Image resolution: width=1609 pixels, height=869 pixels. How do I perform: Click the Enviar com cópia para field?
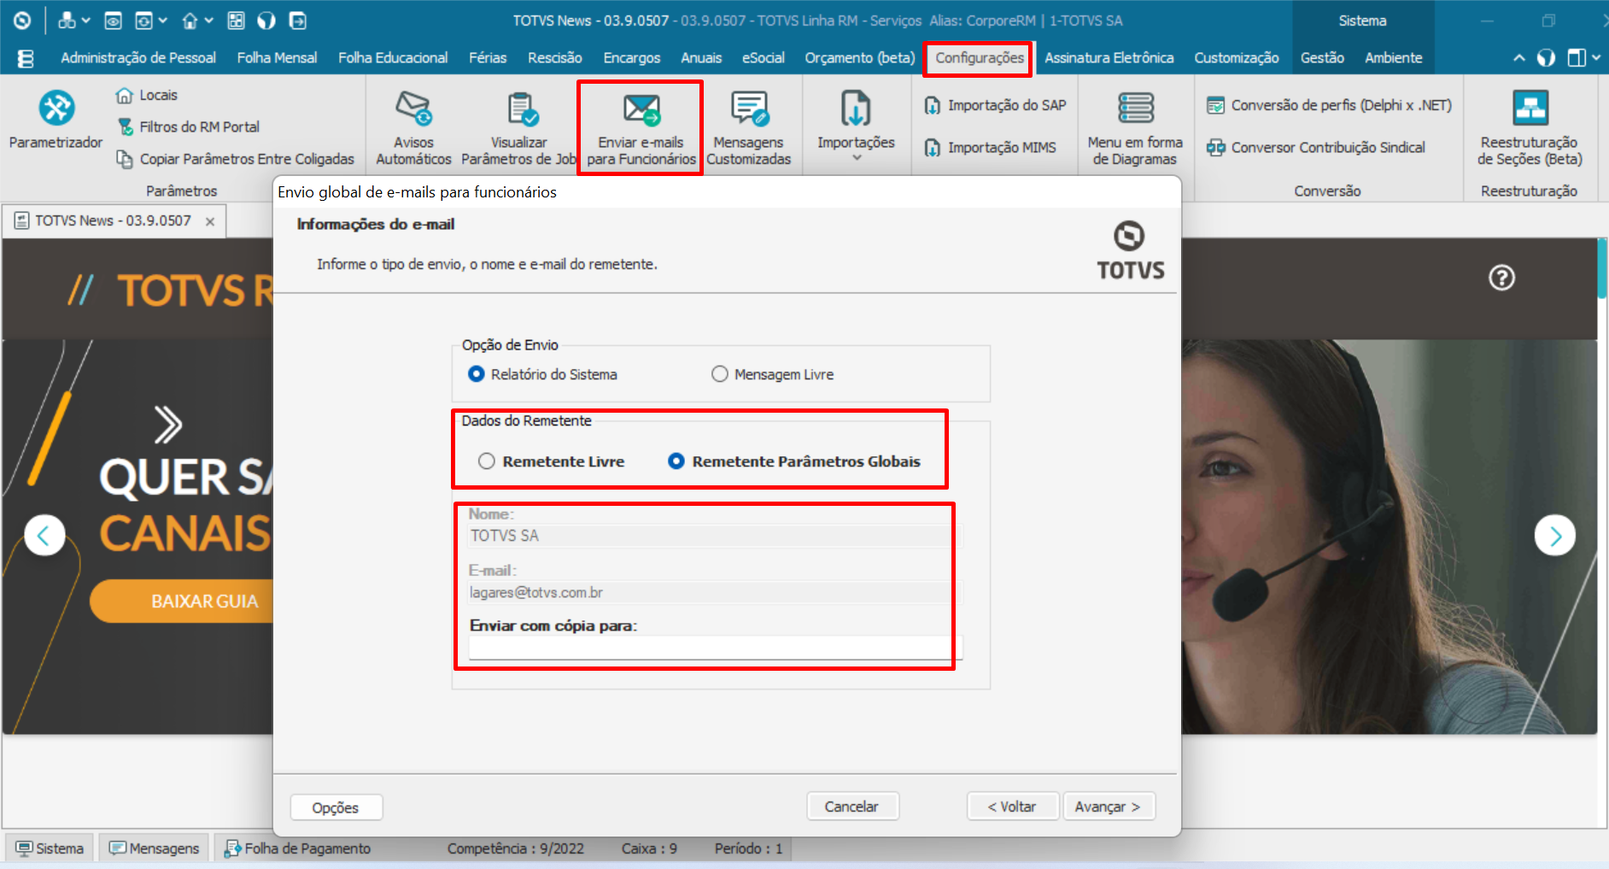click(x=716, y=648)
